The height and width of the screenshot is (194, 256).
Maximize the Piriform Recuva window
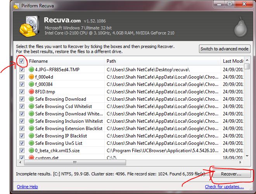(x=229, y=4)
